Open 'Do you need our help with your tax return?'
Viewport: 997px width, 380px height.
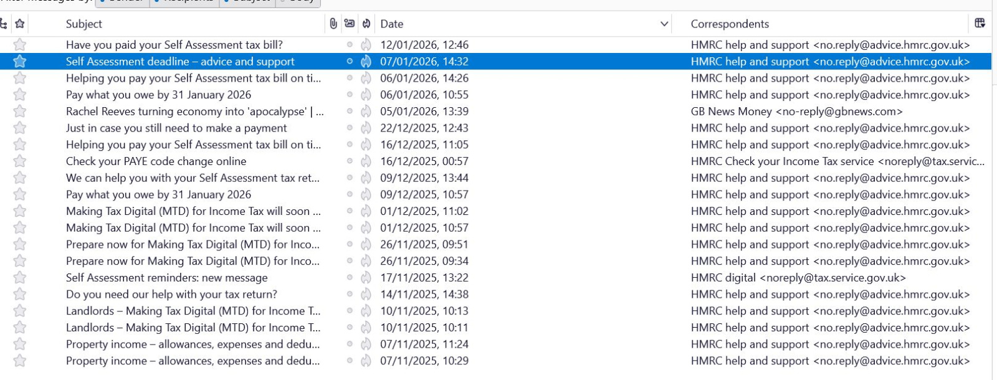pos(171,294)
